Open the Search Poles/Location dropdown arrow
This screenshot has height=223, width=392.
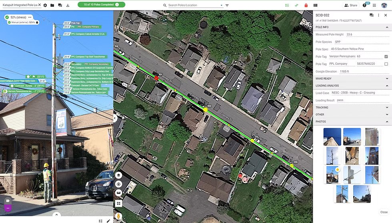pyautogui.click(x=222, y=5)
